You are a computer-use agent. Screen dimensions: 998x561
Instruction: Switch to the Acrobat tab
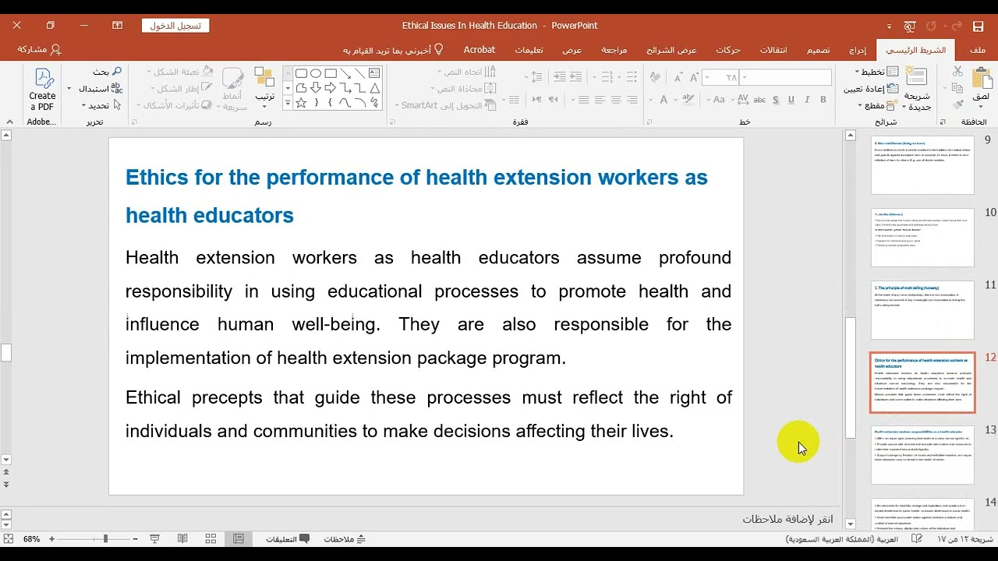(x=480, y=50)
